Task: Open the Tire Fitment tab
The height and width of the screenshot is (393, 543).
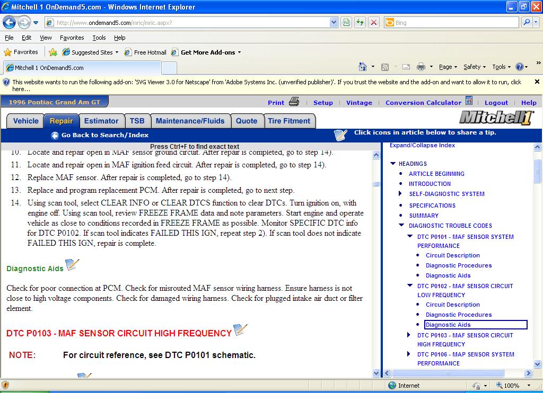Action: (x=289, y=121)
